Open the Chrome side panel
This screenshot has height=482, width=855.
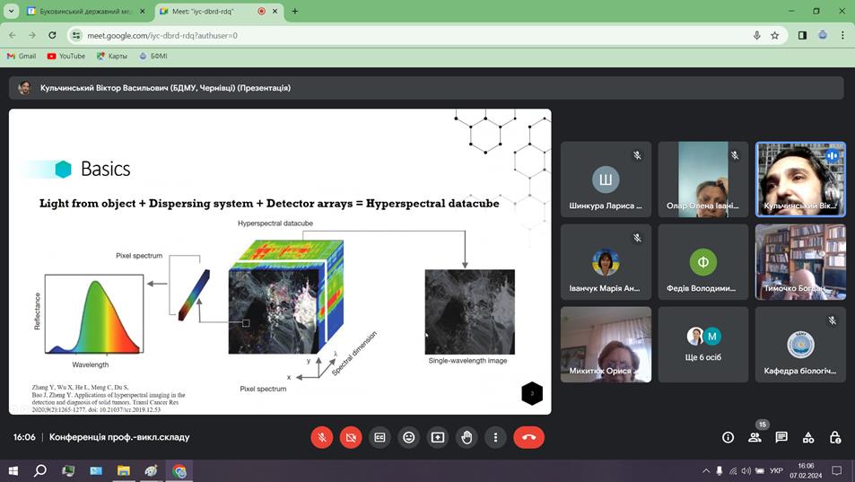point(803,35)
